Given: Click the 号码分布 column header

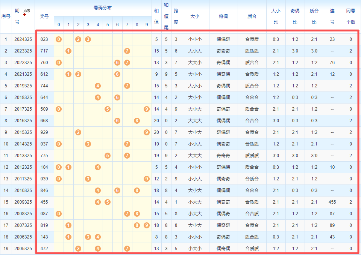Looking at the screenshot, I should [x=102, y=8].
